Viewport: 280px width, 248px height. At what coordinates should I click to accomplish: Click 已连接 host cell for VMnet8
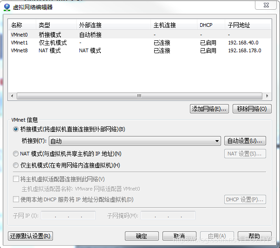(x=162, y=50)
